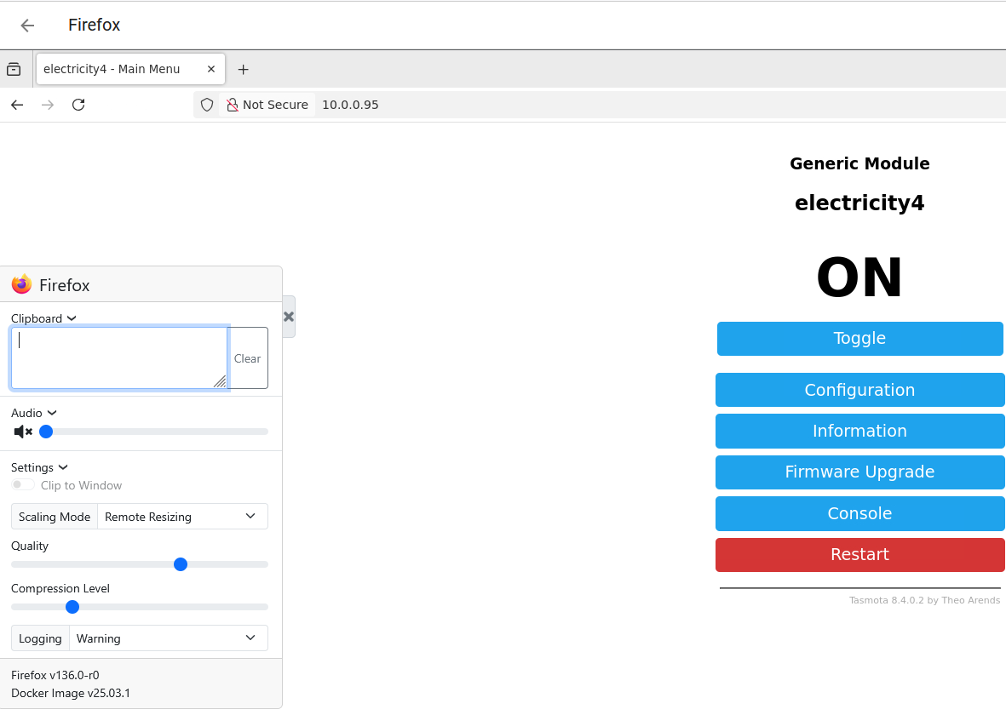The image size is (1006, 715).
Task: Click the Compression Level slider handle
Action: click(72, 607)
